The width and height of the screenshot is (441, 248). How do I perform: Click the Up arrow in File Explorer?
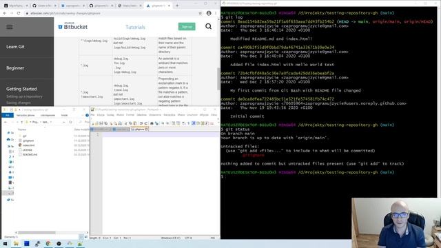tap(21, 122)
